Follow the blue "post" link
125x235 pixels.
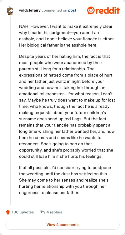coord(72,11)
